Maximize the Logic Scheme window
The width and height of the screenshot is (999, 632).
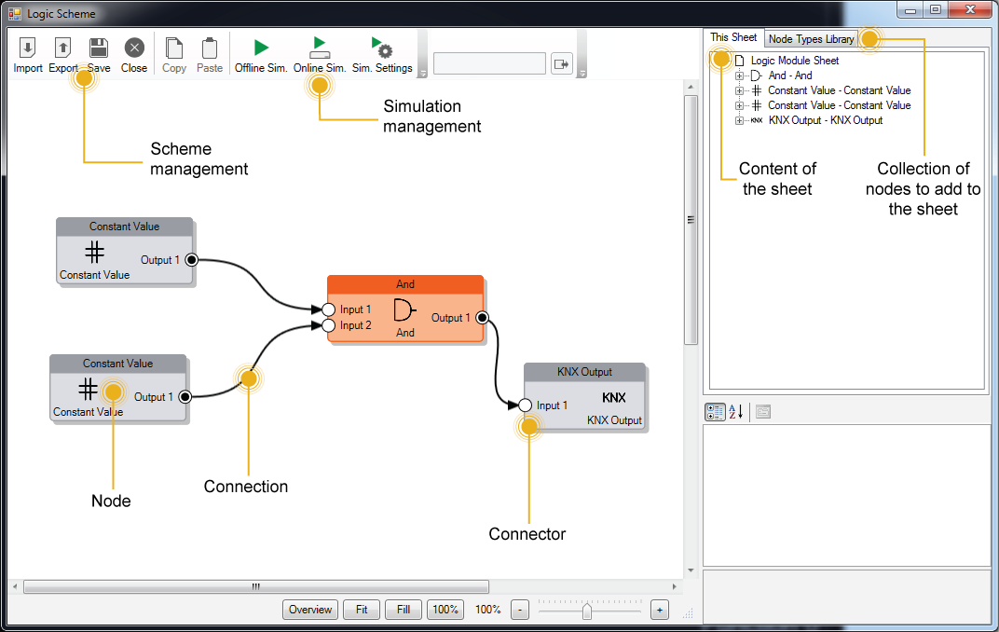936,10
